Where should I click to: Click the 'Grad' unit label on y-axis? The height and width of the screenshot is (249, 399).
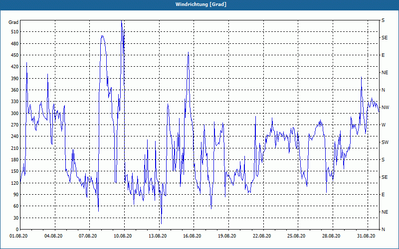[x=13, y=22]
